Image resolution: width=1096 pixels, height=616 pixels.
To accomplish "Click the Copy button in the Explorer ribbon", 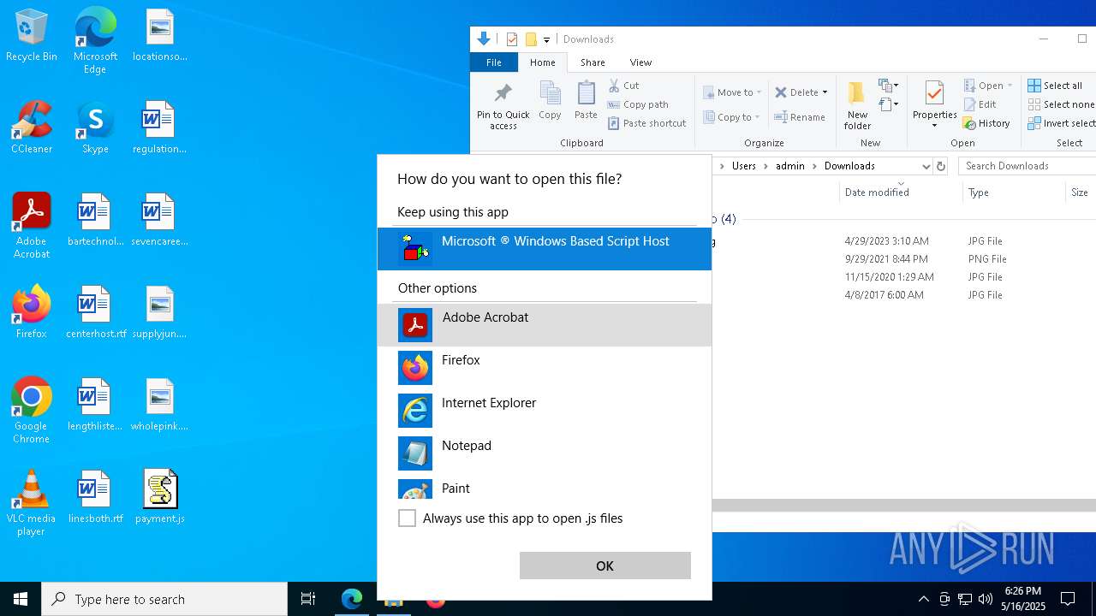I will tap(550, 101).
